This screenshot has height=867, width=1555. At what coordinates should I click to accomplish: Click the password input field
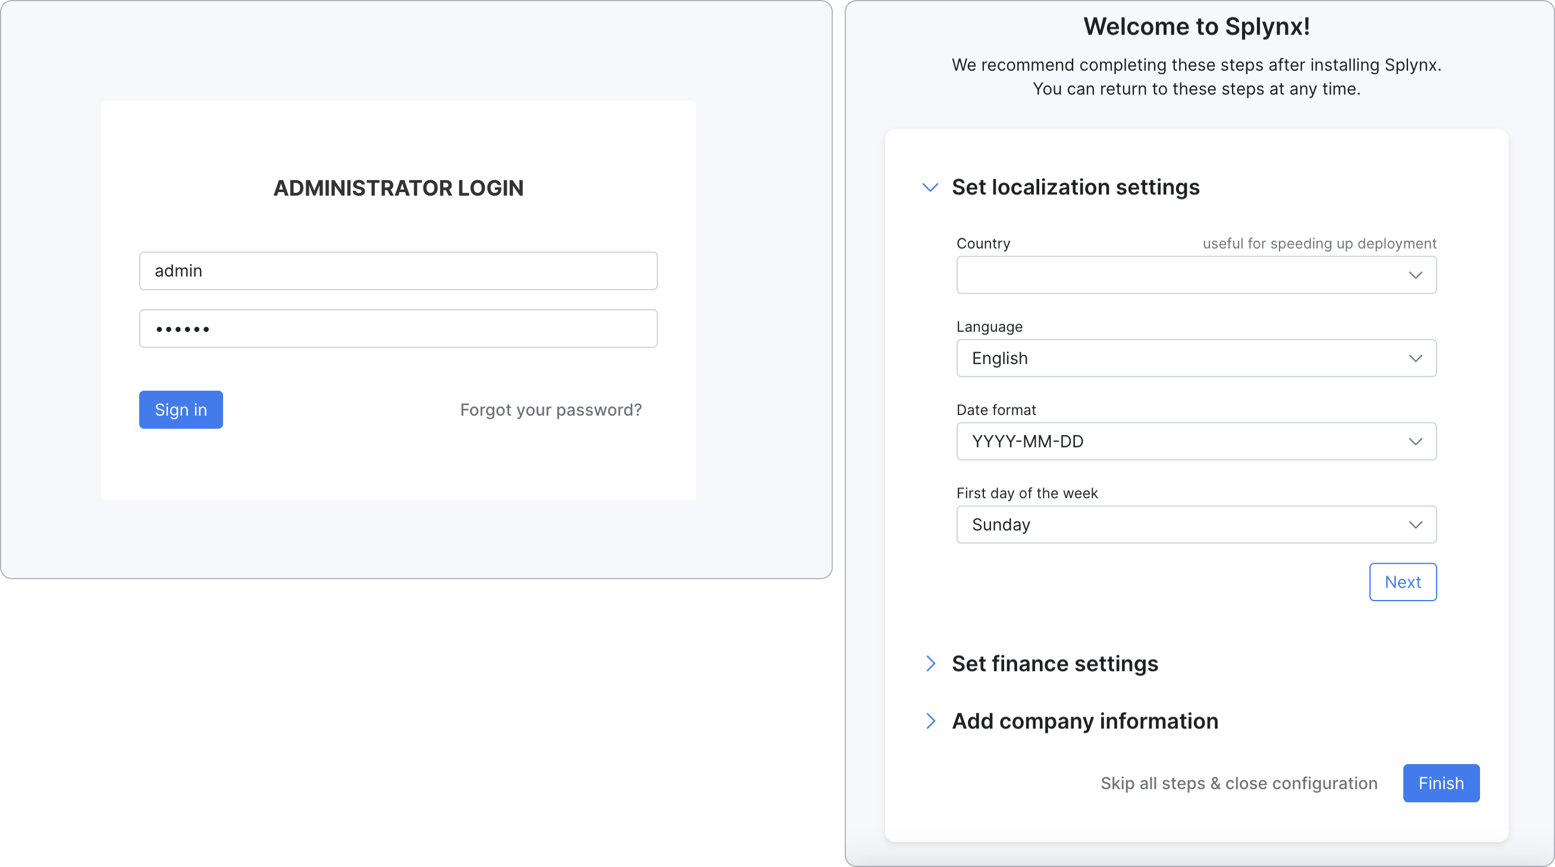[399, 329]
